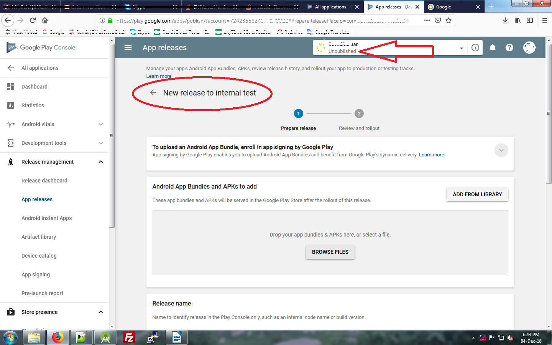Open FileZilla from the taskbar
The width and height of the screenshot is (552, 345).
[x=129, y=337]
